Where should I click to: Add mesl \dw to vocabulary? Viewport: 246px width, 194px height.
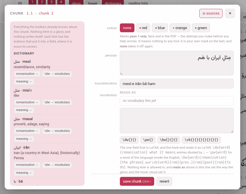tap(57, 74)
